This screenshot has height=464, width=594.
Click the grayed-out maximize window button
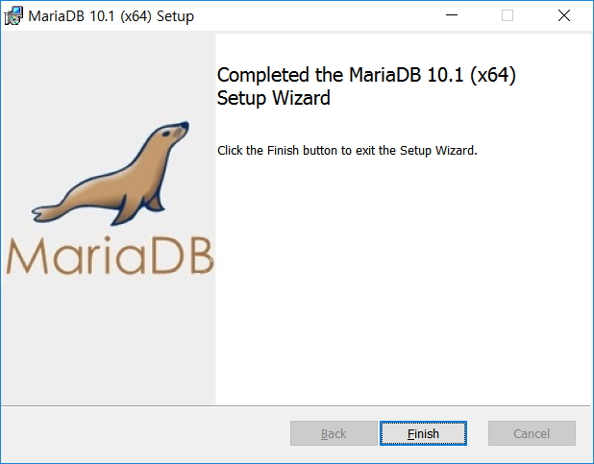[507, 15]
